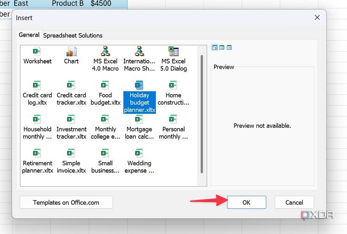The image size is (347, 234).
Task: Click the Simple invoice.xltx label
Action: tap(71, 167)
